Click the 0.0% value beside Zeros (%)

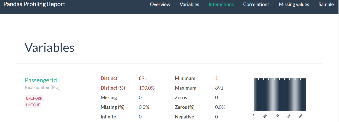220,107
